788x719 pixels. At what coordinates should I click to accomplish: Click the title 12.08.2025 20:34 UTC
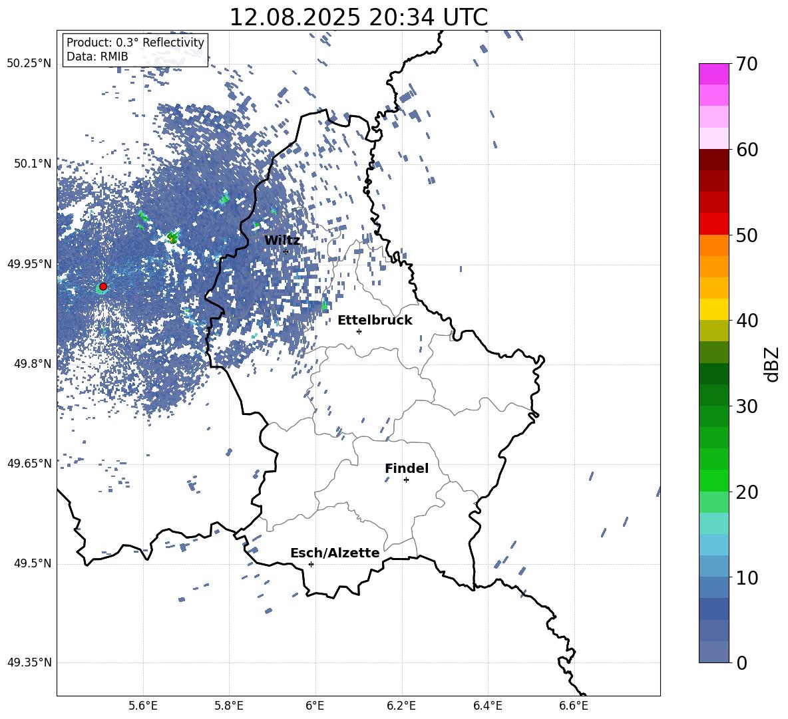[x=359, y=17]
